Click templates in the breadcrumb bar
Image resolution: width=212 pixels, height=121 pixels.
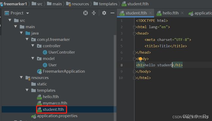[105, 4]
